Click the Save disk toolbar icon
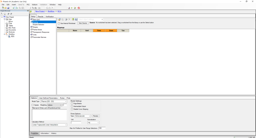Image resolution: width=256 pixels, height=138 pixels. [x=8, y=8]
